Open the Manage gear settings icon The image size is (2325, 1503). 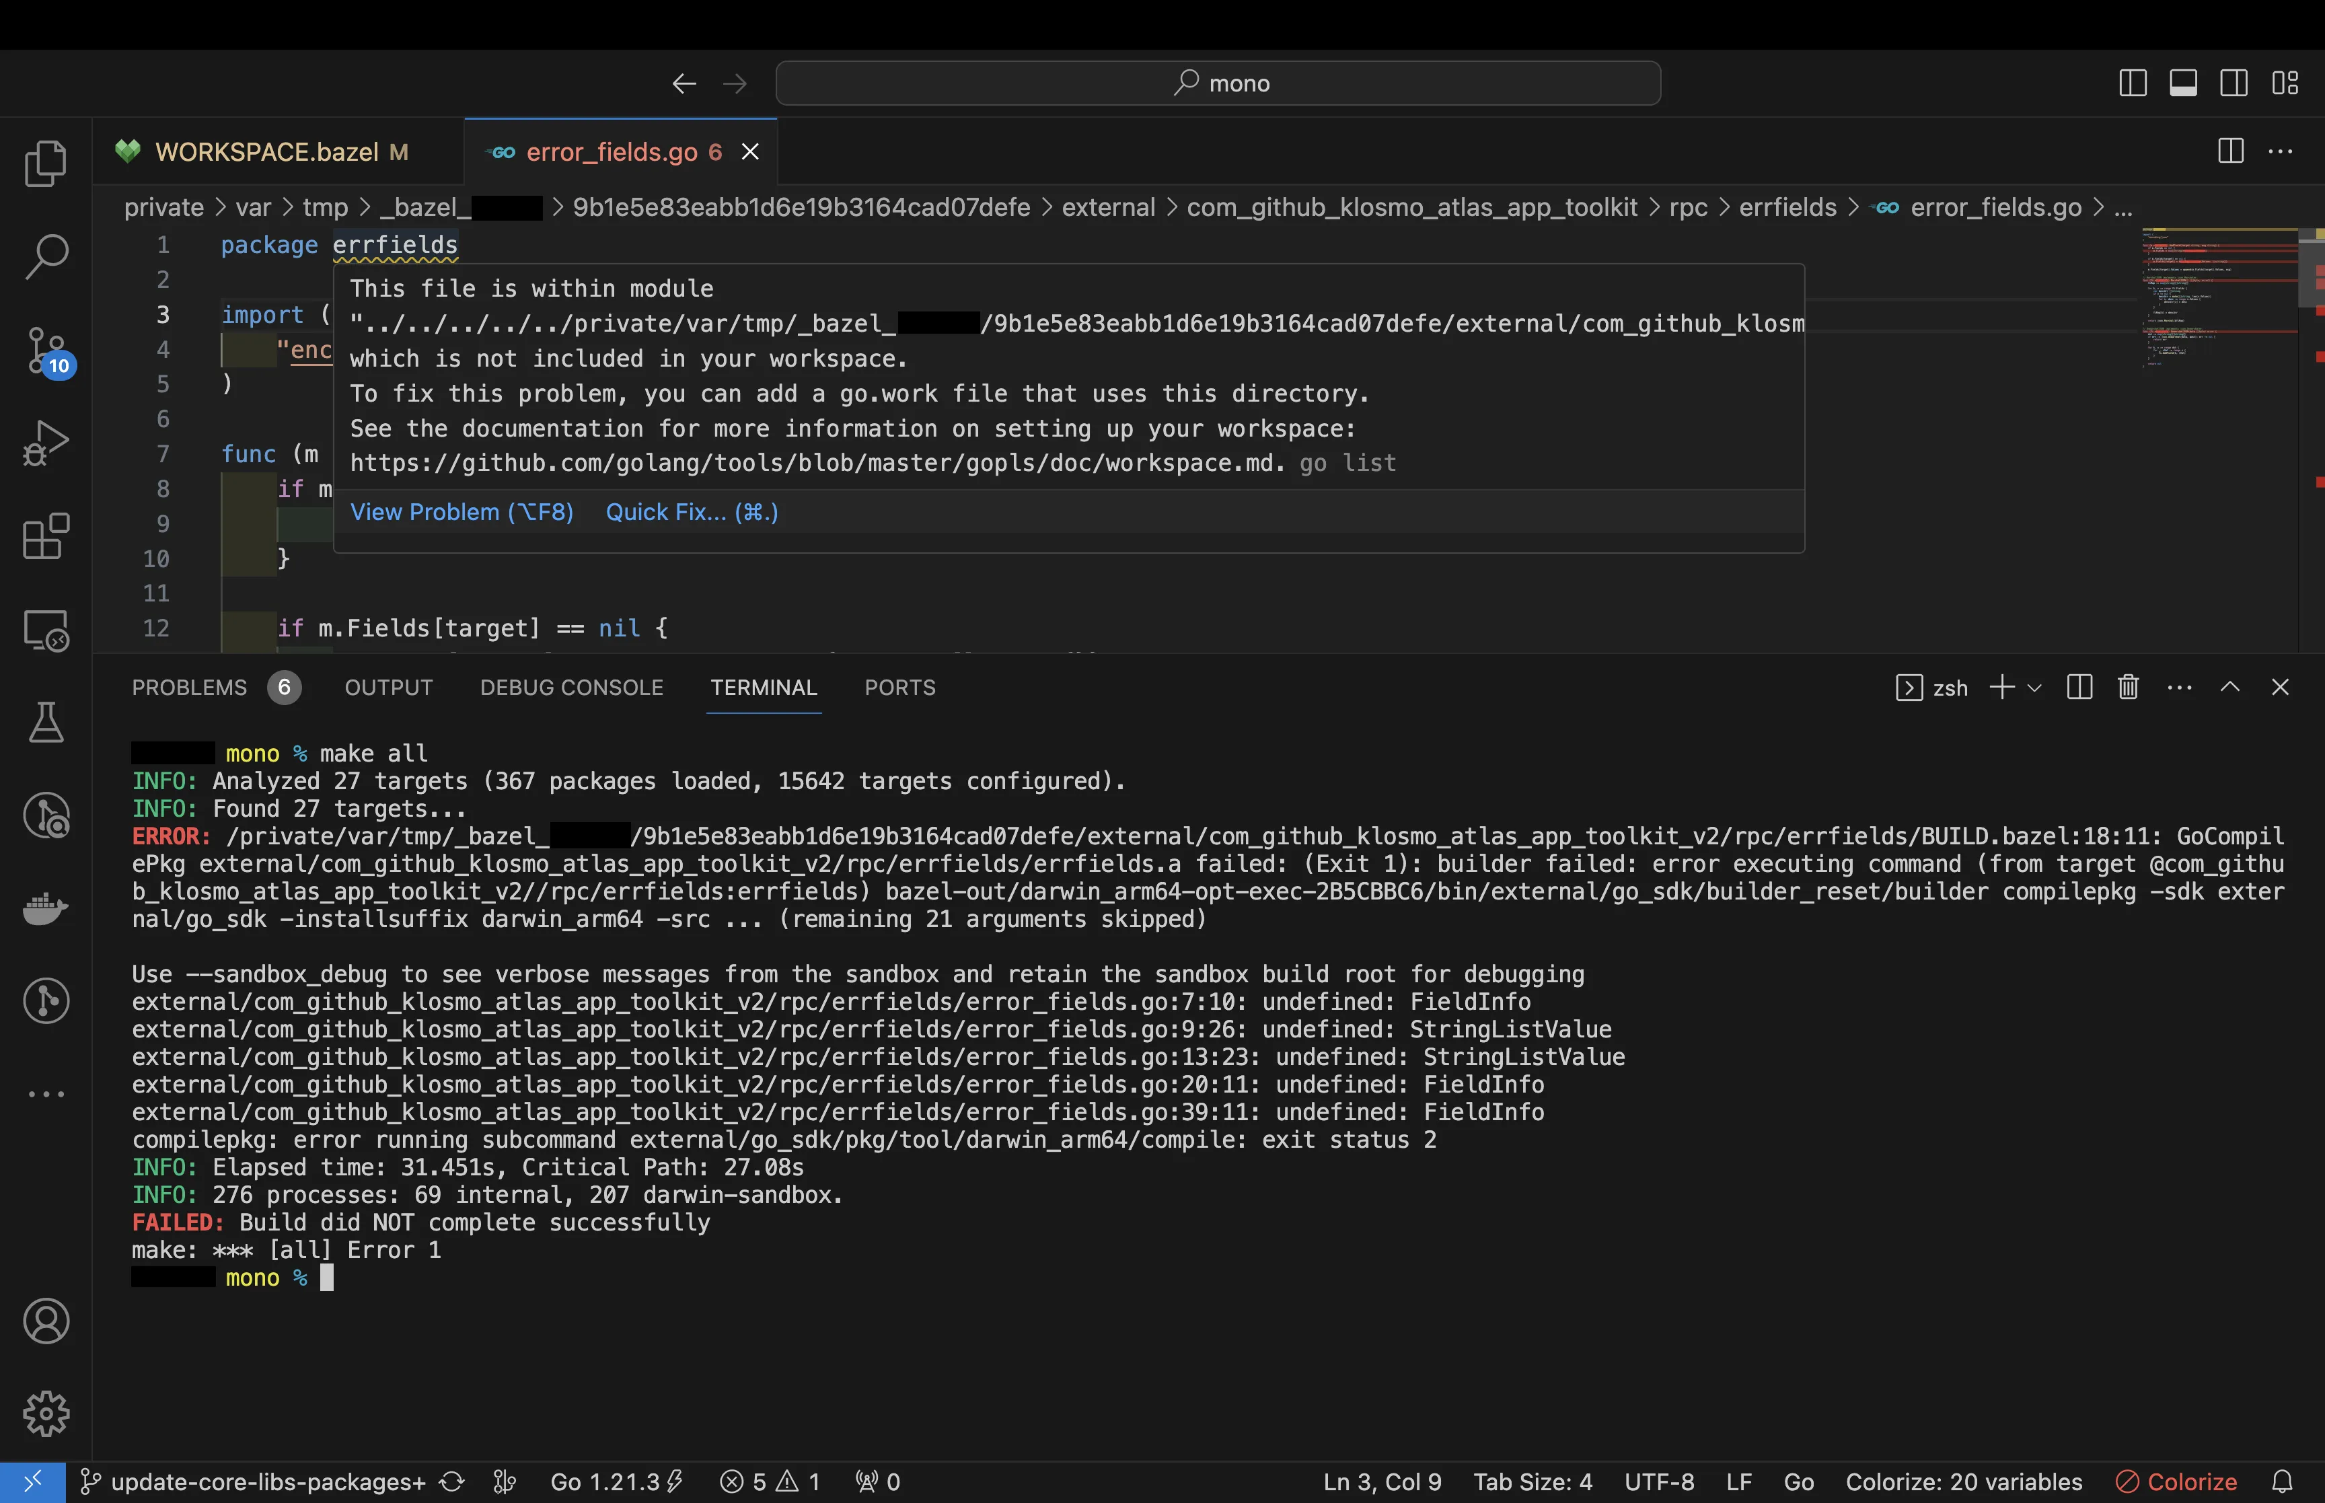(x=46, y=1414)
